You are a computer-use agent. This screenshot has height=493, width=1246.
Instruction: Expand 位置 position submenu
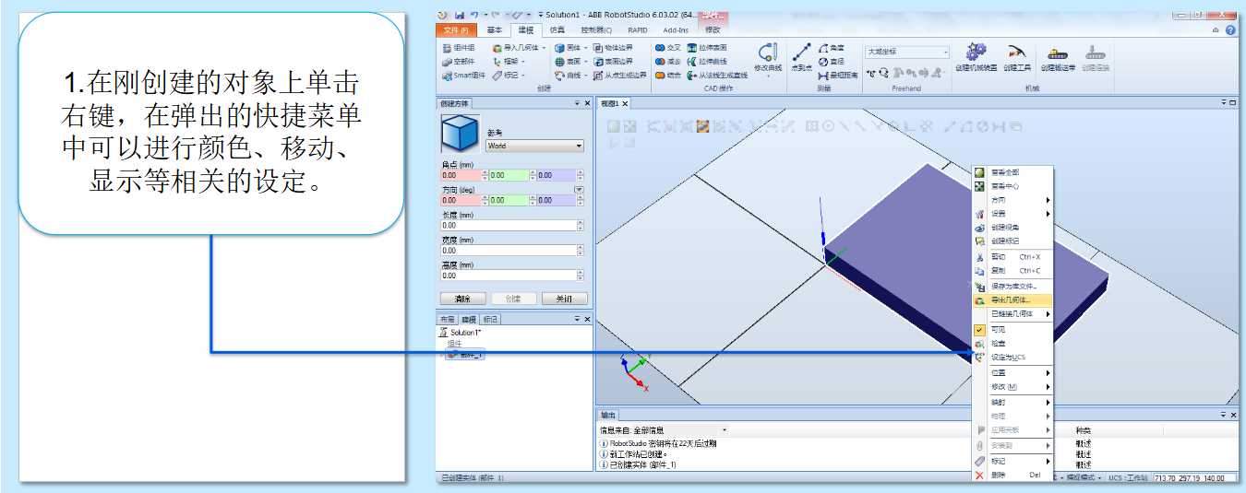[x=1012, y=373]
